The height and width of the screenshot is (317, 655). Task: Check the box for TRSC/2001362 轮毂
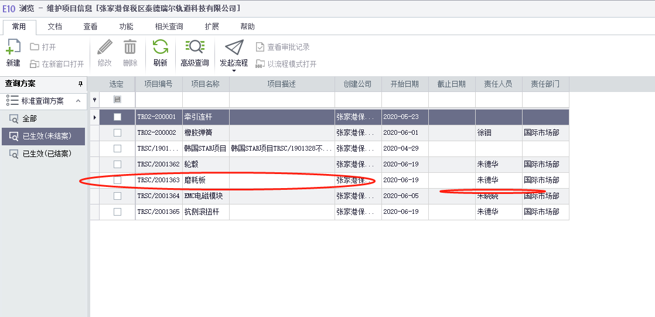coord(117,165)
